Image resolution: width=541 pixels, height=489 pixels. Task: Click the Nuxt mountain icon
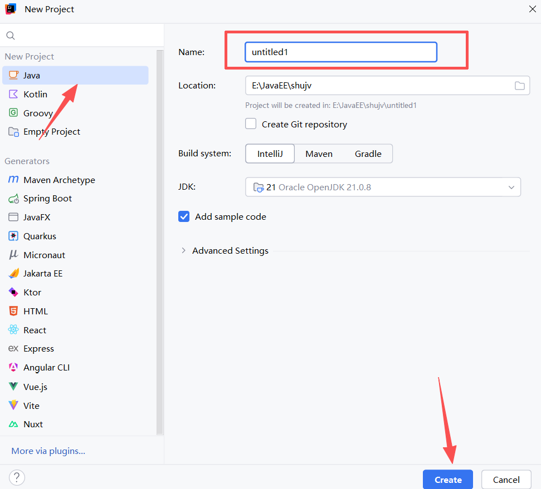13,424
